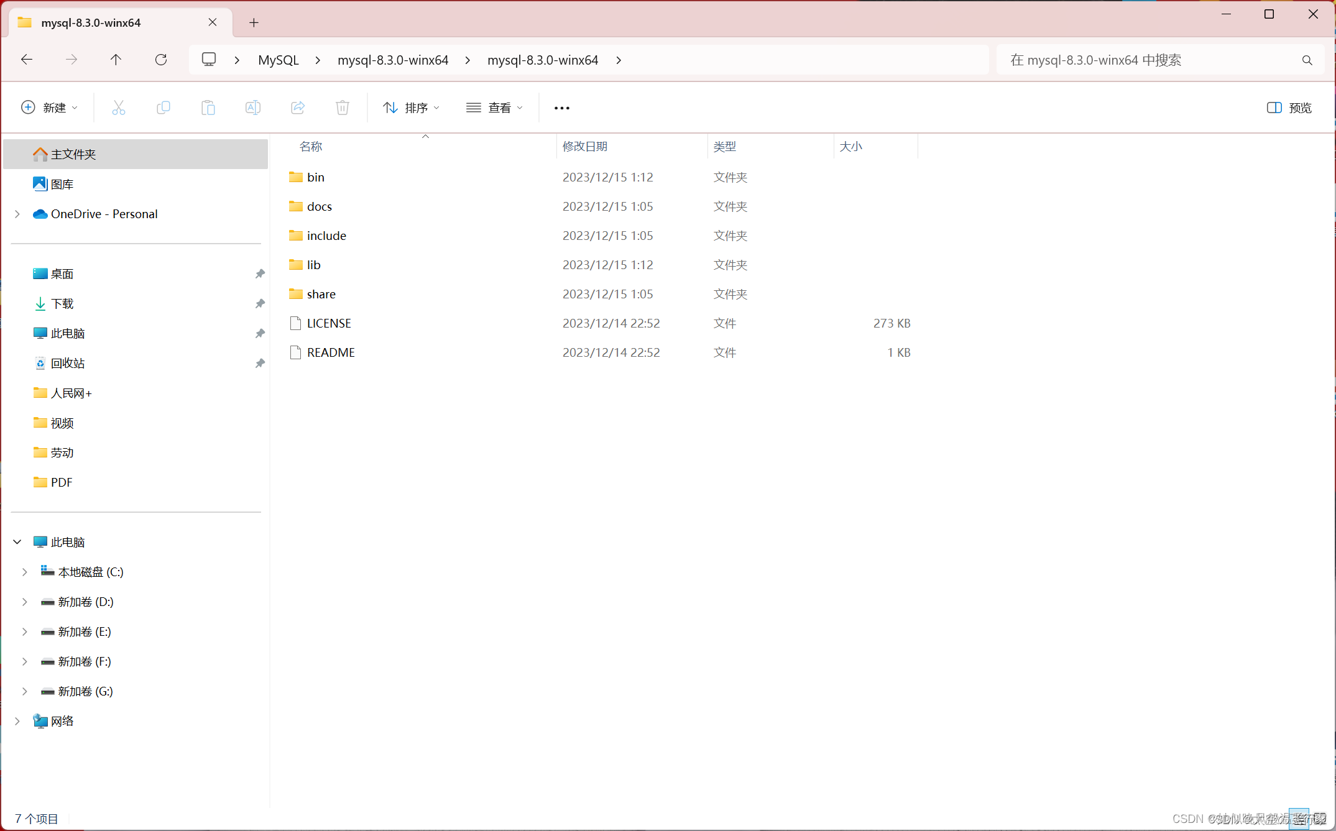Expand chevron after MySQL breadcrumb

click(x=318, y=60)
